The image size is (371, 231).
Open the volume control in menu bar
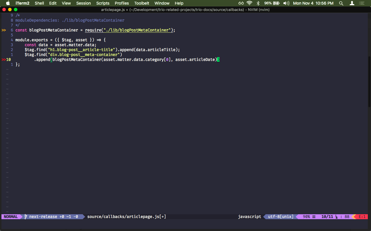coord(286,3)
